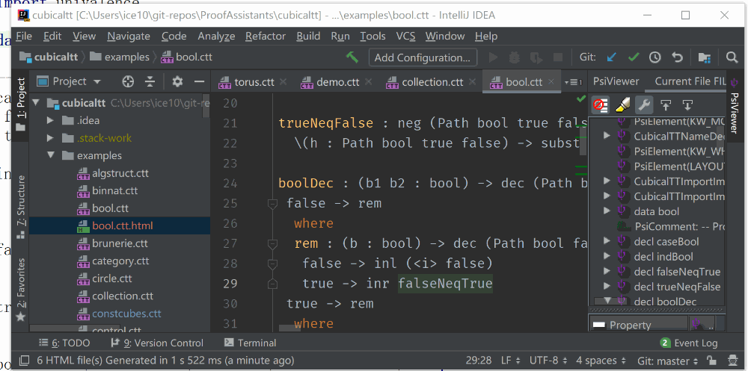Open the LF line separator selector

(x=511, y=361)
